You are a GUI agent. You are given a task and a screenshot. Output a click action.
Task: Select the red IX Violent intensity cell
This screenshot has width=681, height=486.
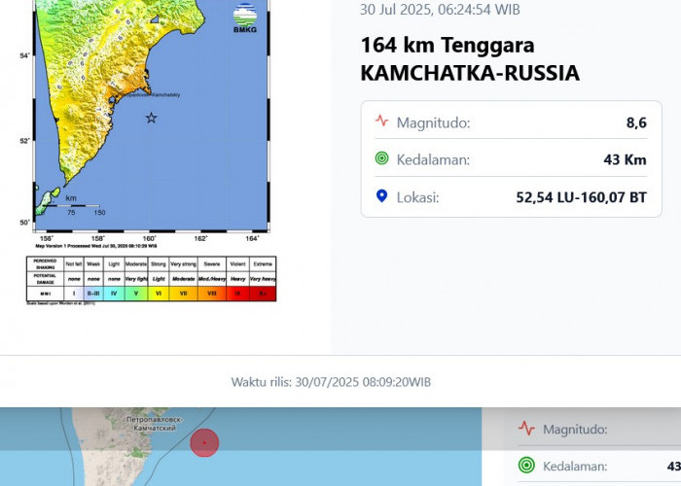(x=238, y=291)
